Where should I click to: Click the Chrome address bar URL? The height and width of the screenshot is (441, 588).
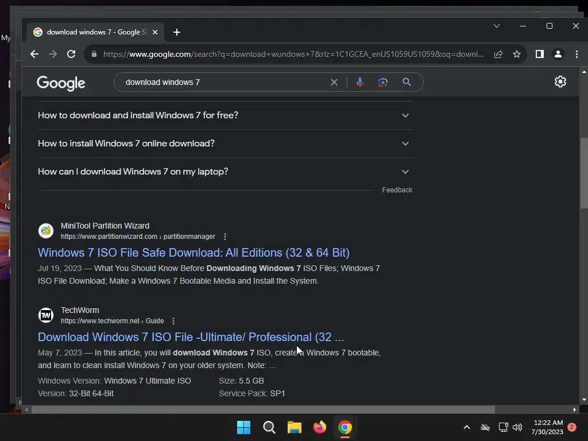point(293,54)
